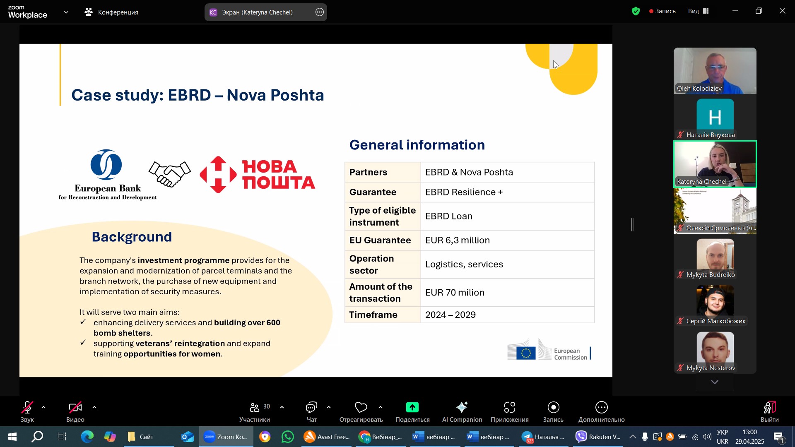The height and width of the screenshot is (447, 795).
Task: Open the Вид view menu
Action: click(699, 12)
